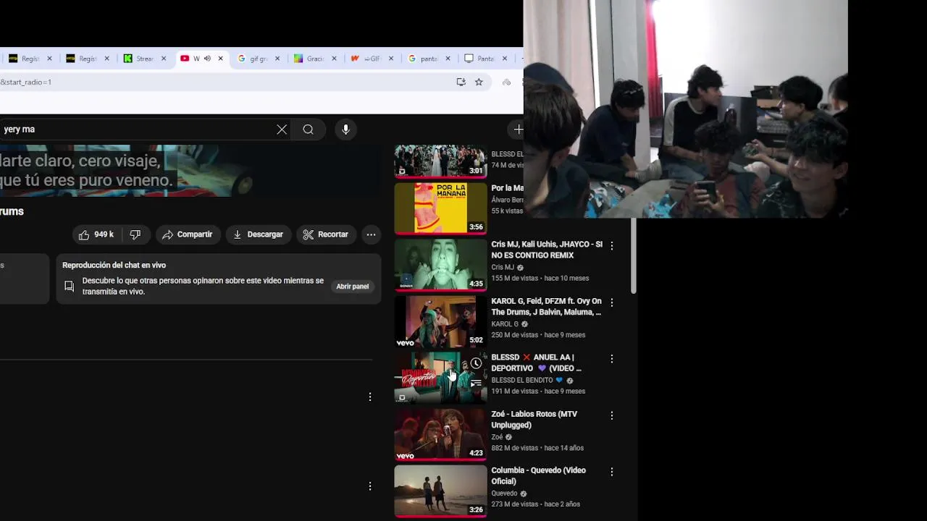Image resolution: width=927 pixels, height=521 pixels.
Task: Open options menu for BLESSD DEPORTIVO video
Action: point(612,359)
